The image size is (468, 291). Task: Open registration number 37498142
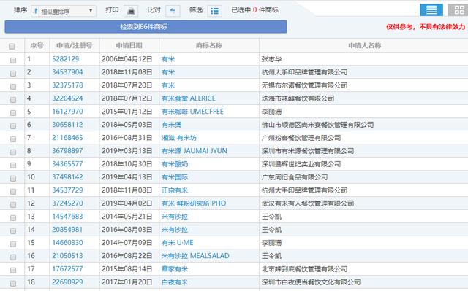click(x=67, y=176)
